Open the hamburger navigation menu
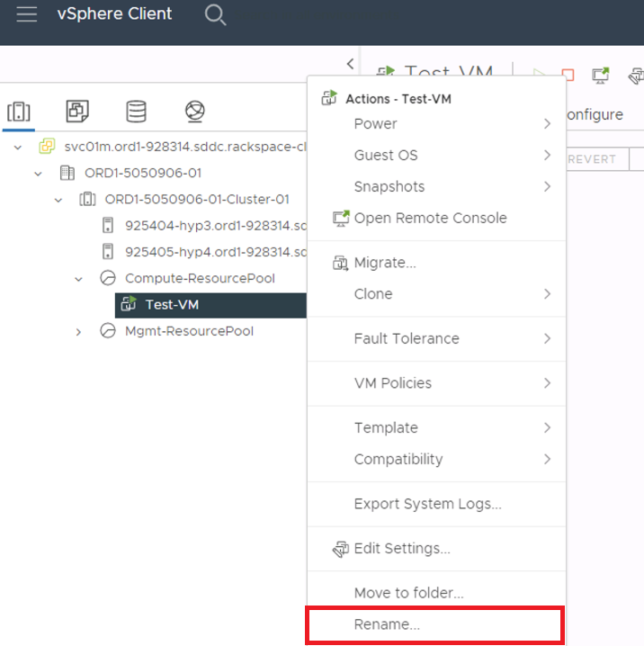 coord(27,14)
